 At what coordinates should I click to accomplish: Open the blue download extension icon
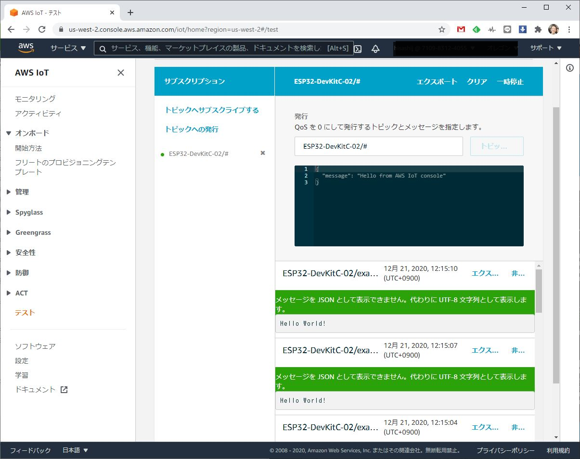(523, 29)
